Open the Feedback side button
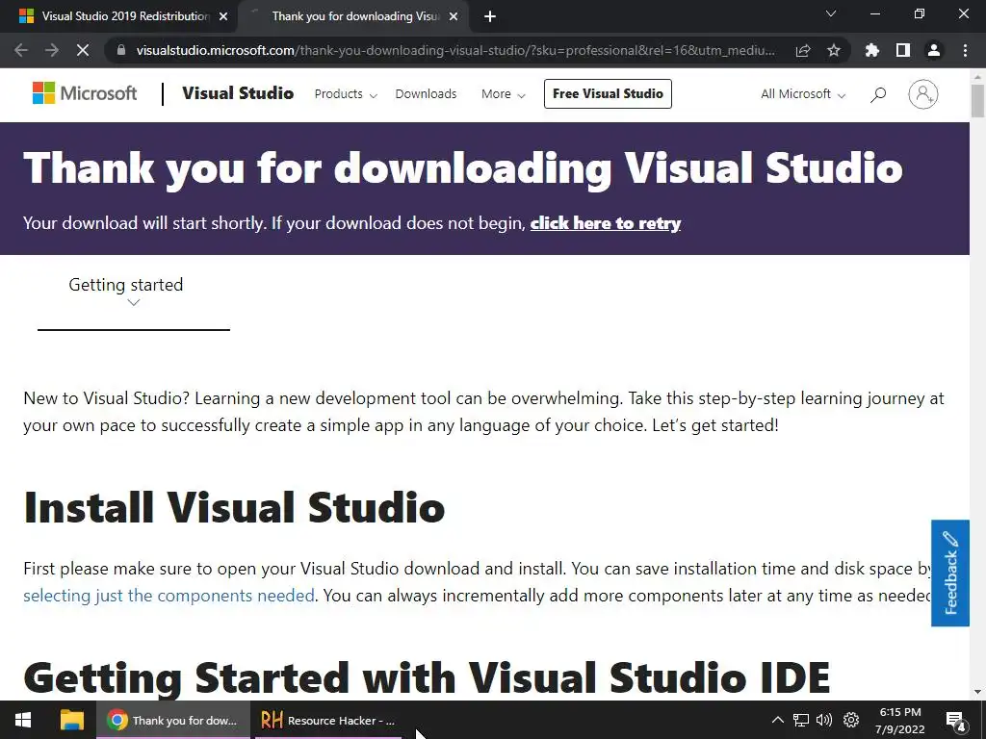This screenshot has height=739, width=986. pos(950,573)
